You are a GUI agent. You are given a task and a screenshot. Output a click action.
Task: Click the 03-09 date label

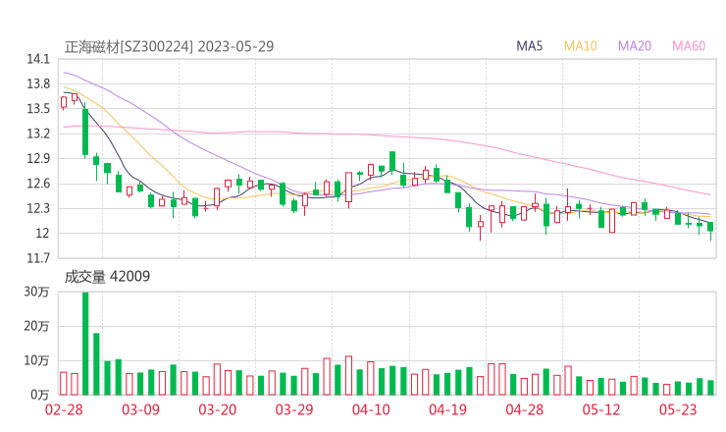pos(140,409)
